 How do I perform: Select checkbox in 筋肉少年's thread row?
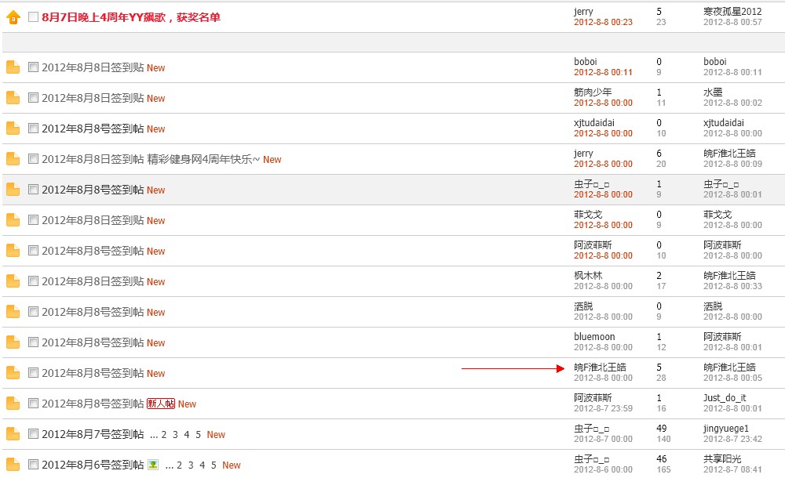[x=33, y=97]
